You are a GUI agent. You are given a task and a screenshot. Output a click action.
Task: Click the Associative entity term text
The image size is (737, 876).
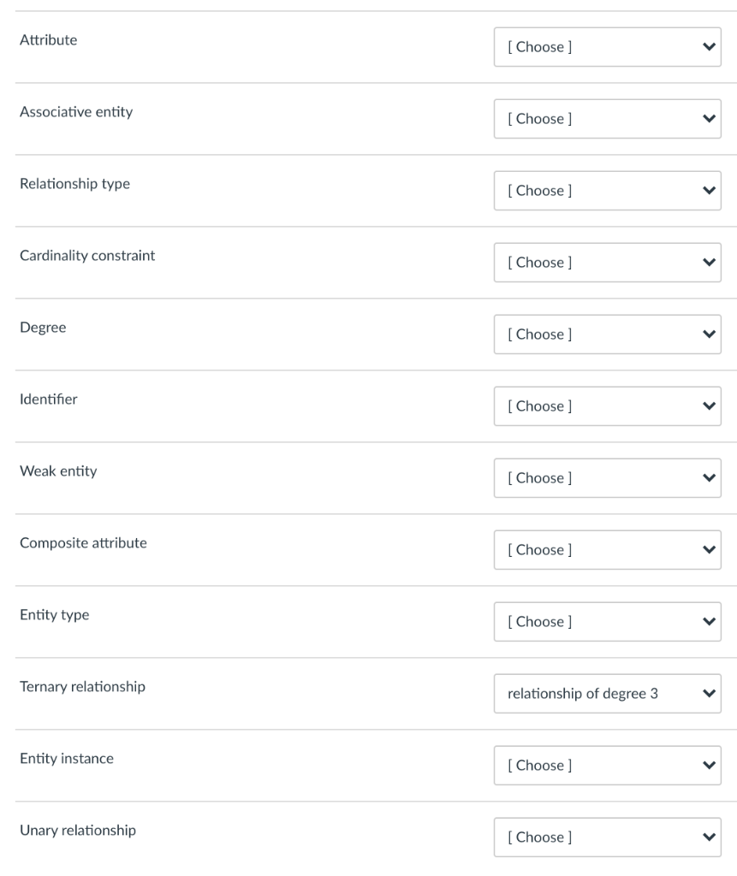pyautogui.click(x=76, y=111)
